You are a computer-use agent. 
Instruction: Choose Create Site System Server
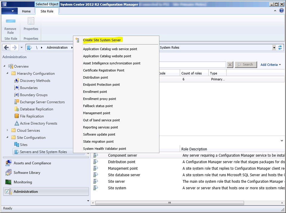(102, 40)
